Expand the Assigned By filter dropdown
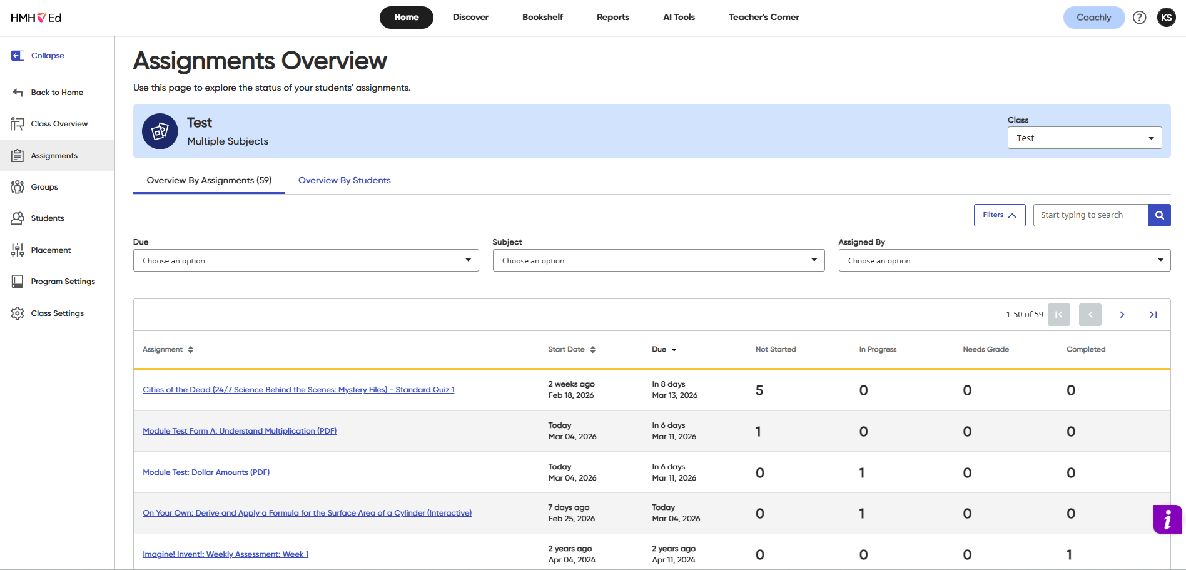This screenshot has width=1186, height=570. 1005,260
